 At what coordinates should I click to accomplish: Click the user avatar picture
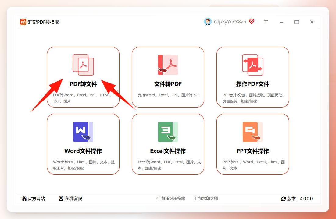[207, 22]
